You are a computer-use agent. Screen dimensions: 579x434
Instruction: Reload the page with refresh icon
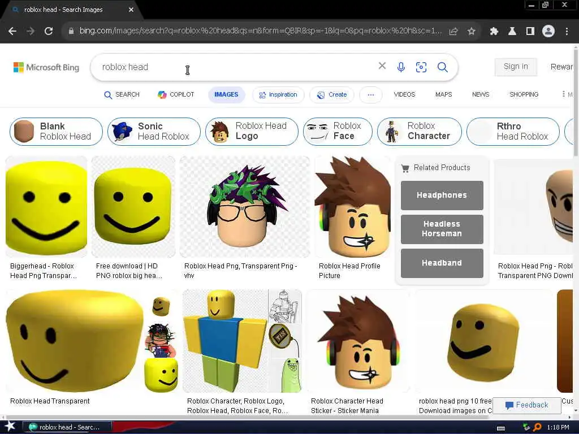coord(49,32)
